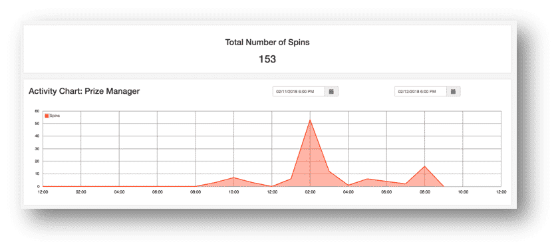Click the 60 label on the y-axis
558x250 pixels.
(37, 111)
